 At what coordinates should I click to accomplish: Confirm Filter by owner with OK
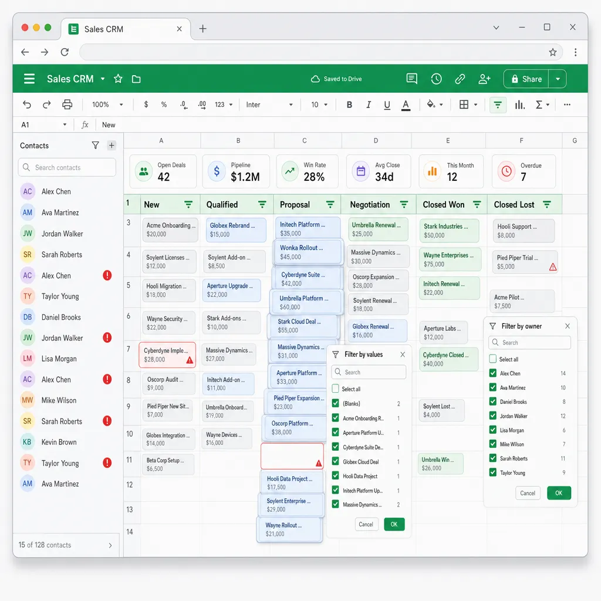559,493
